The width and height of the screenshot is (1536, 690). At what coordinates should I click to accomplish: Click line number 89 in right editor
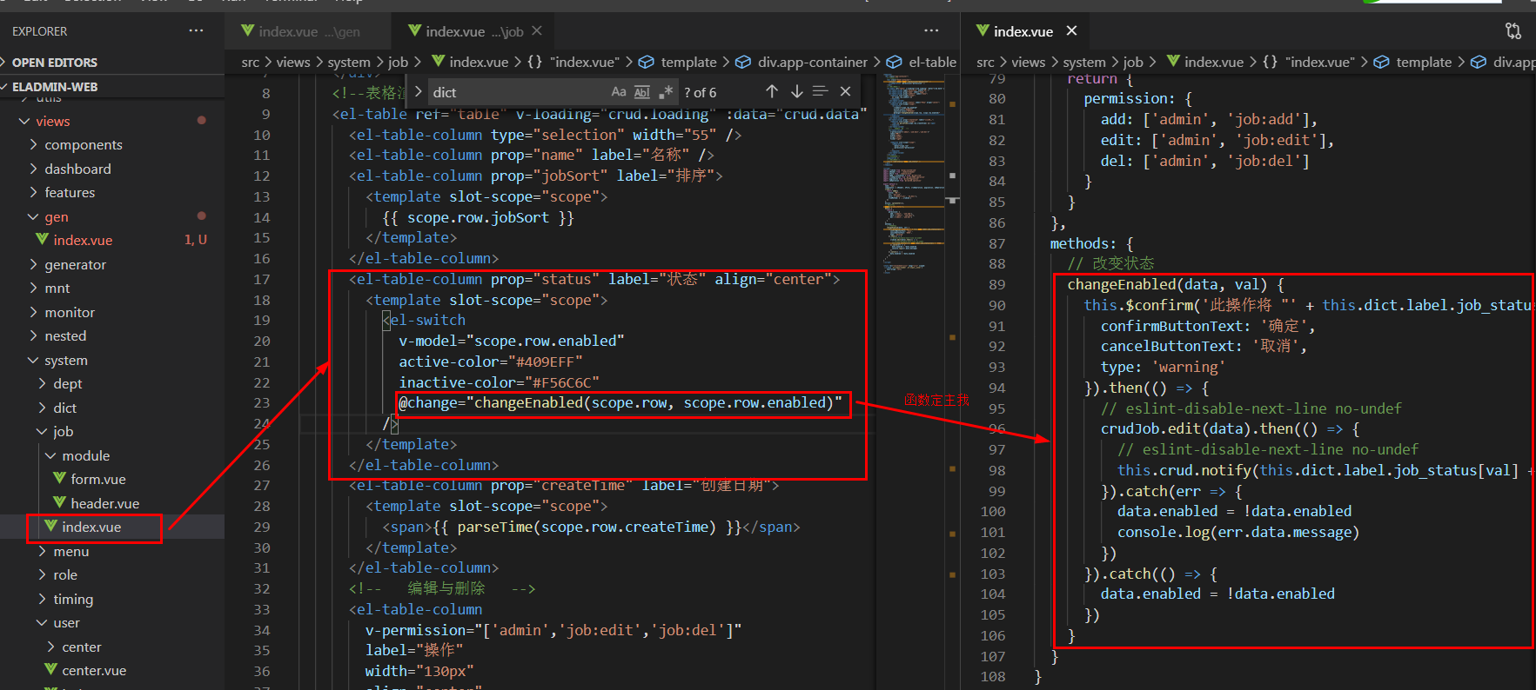pyautogui.click(x=996, y=284)
